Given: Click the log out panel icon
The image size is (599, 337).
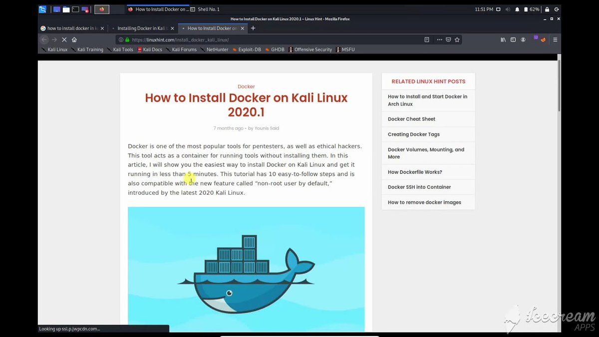Looking at the screenshot, I should coord(556,9).
